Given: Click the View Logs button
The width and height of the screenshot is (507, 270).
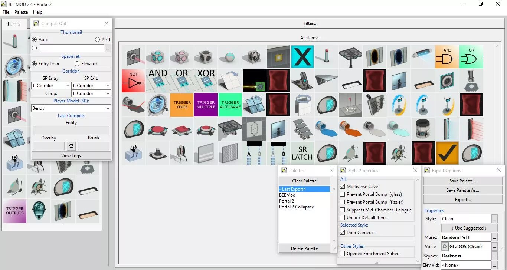Looking at the screenshot, I should 71,156.
